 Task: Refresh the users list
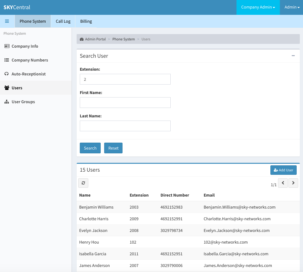83,183
